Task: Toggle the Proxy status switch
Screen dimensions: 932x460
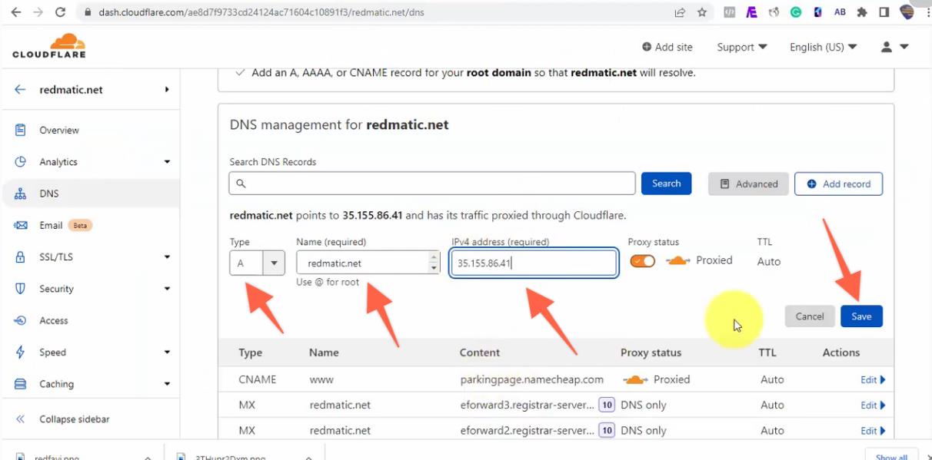Action: [643, 261]
